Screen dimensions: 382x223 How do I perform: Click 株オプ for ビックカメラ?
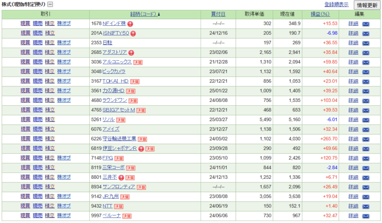(x=64, y=71)
